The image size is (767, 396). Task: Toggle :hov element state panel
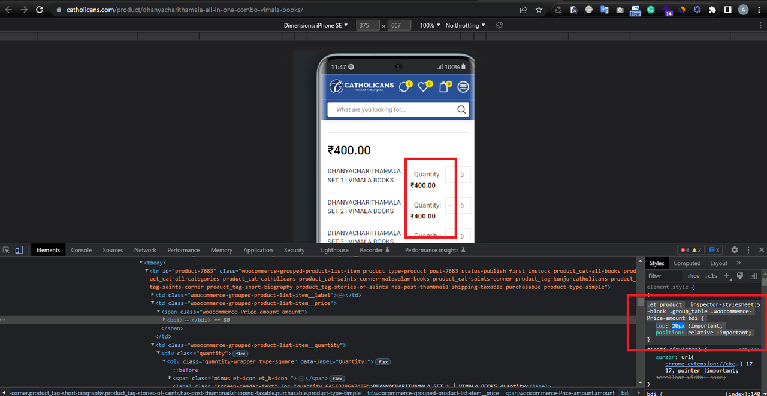click(694, 276)
